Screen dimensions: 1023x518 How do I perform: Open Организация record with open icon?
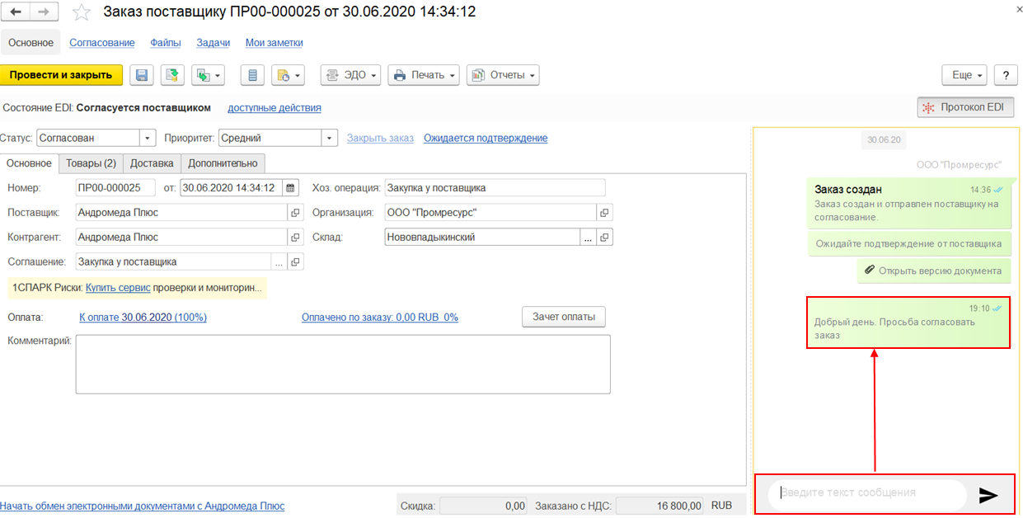(604, 213)
